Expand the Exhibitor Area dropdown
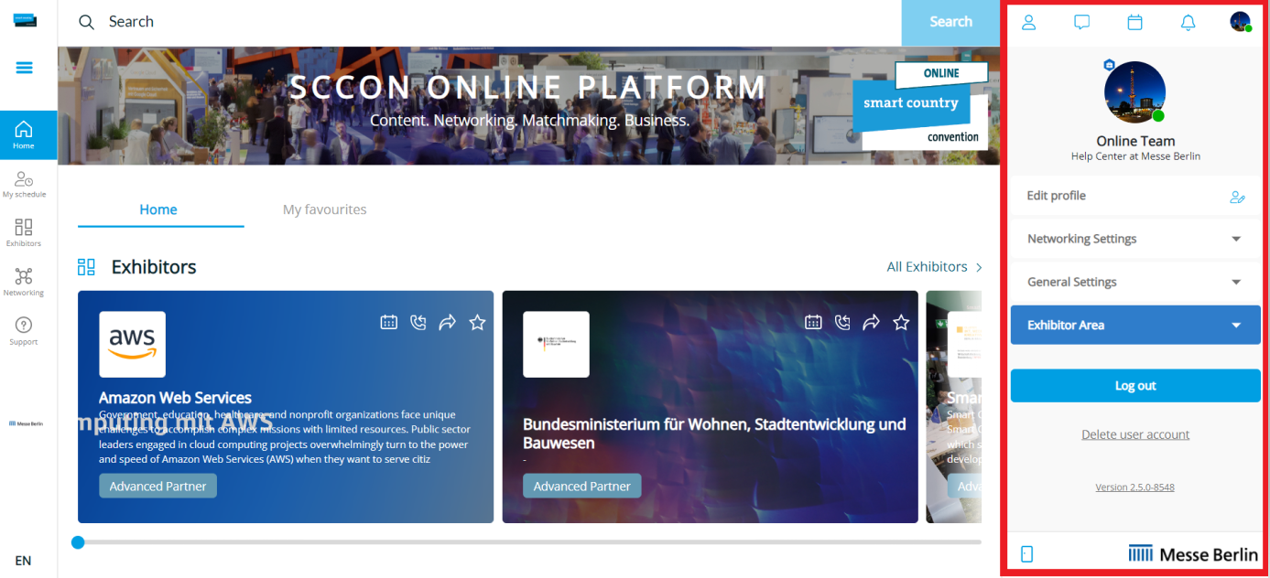 pyautogui.click(x=1135, y=325)
